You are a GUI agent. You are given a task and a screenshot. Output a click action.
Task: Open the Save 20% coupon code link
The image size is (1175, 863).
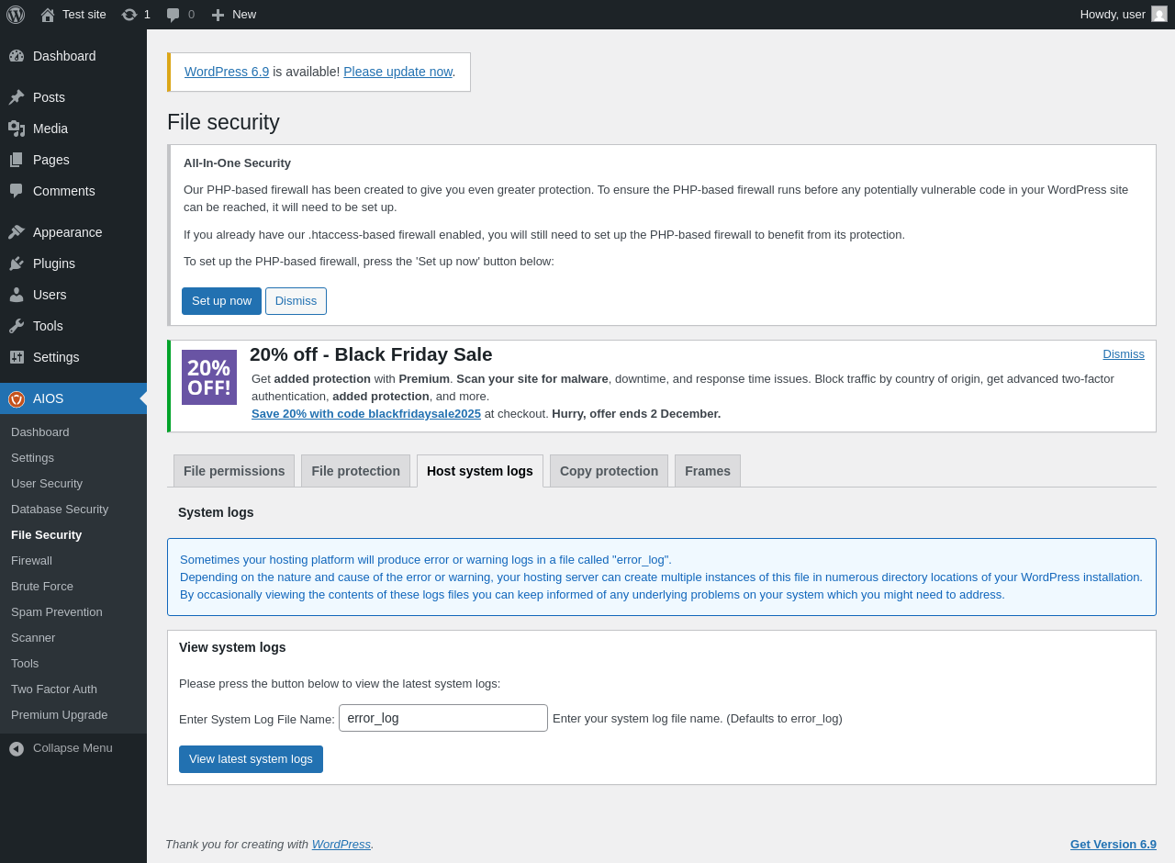tap(366, 413)
